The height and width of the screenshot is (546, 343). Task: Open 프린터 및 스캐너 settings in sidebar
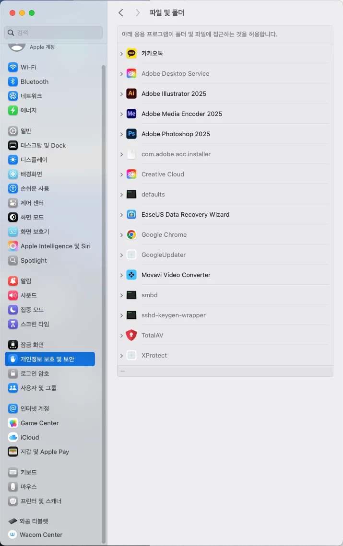tap(50, 501)
